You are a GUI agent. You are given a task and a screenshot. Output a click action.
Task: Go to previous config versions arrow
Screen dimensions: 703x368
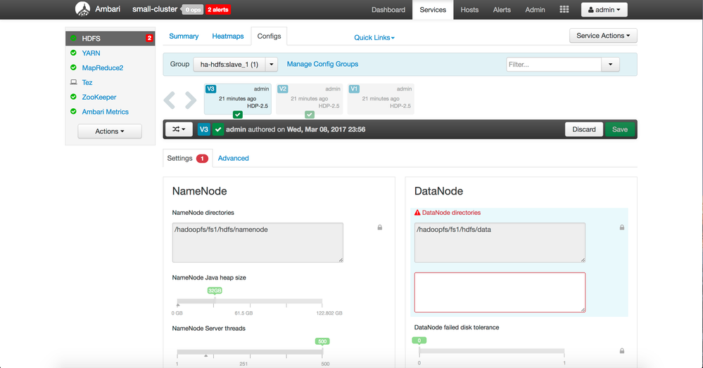(170, 100)
